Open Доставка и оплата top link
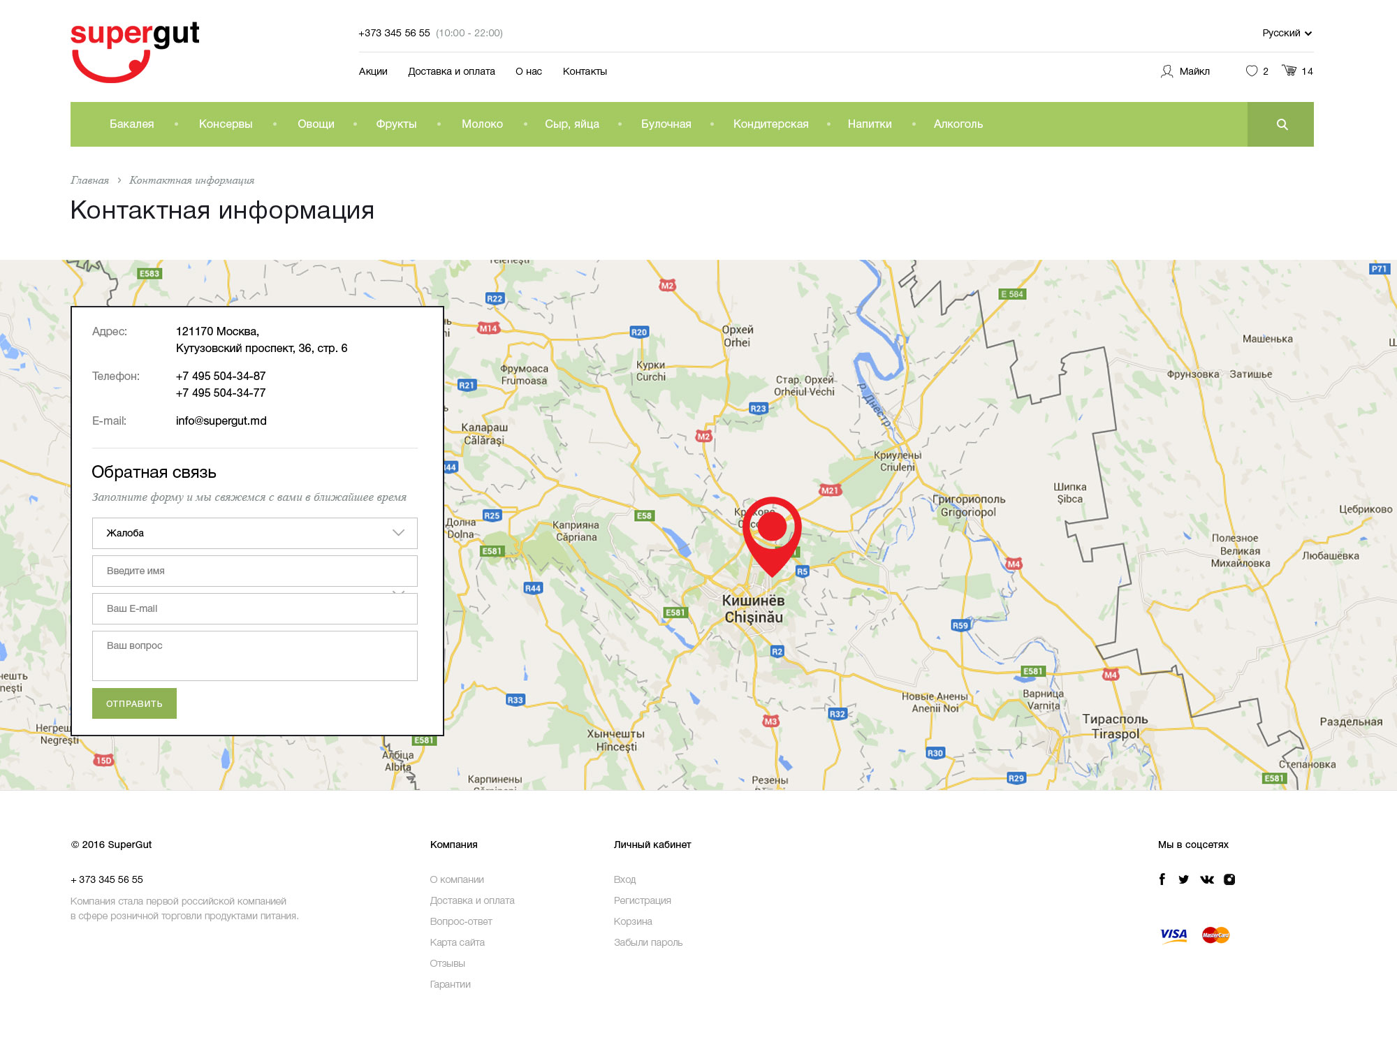The width and height of the screenshot is (1397, 1038). [x=451, y=71]
